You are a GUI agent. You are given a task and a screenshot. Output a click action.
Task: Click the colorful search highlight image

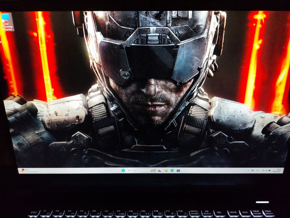coord(153,171)
